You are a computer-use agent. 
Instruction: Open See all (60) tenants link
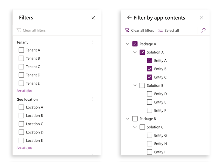(24, 91)
